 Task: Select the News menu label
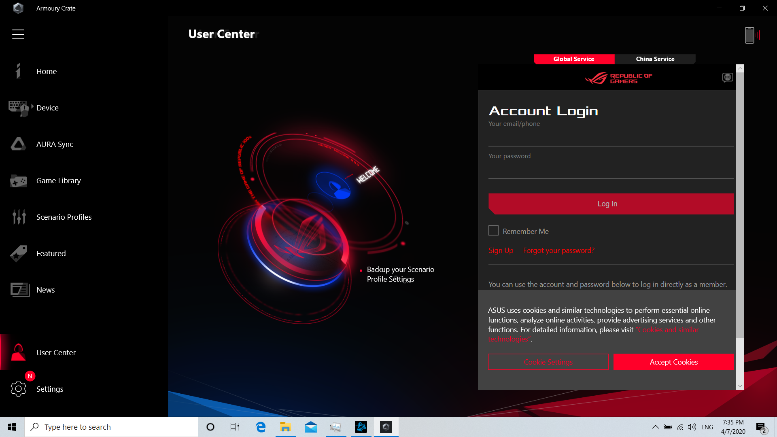[45, 290]
